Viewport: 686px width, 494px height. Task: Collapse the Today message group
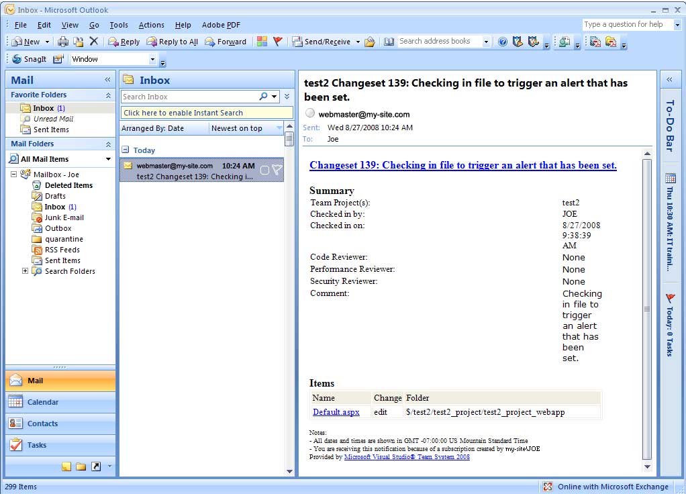(x=125, y=150)
